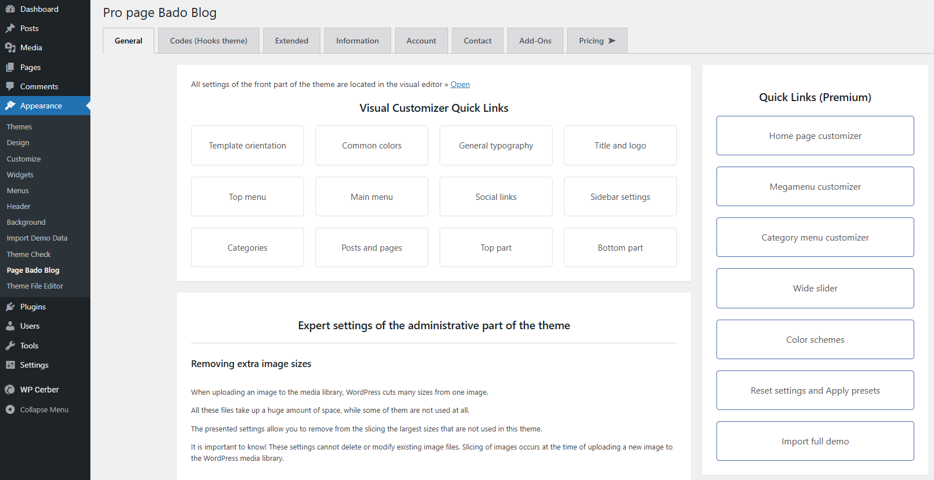Open Category menu customizer

(815, 237)
